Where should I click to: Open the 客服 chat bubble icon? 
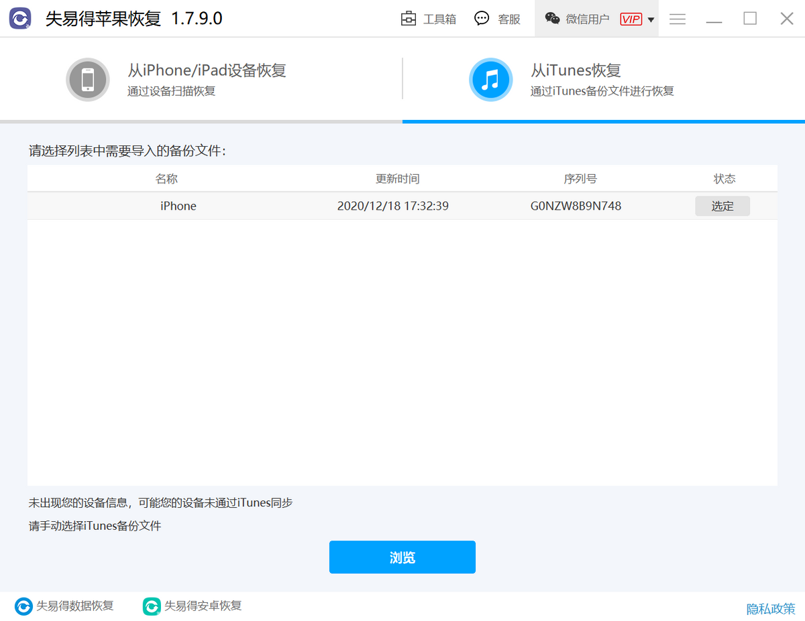(482, 19)
